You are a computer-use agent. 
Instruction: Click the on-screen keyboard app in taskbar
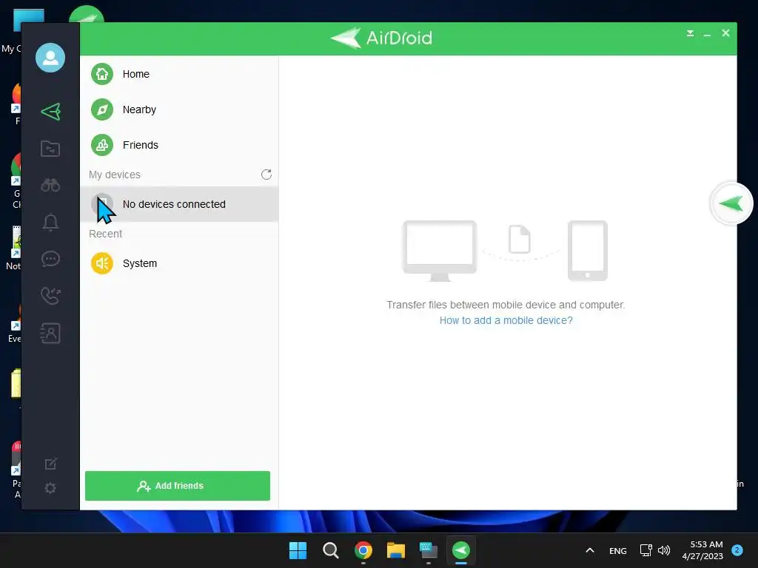pyautogui.click(x=429, y=550)
